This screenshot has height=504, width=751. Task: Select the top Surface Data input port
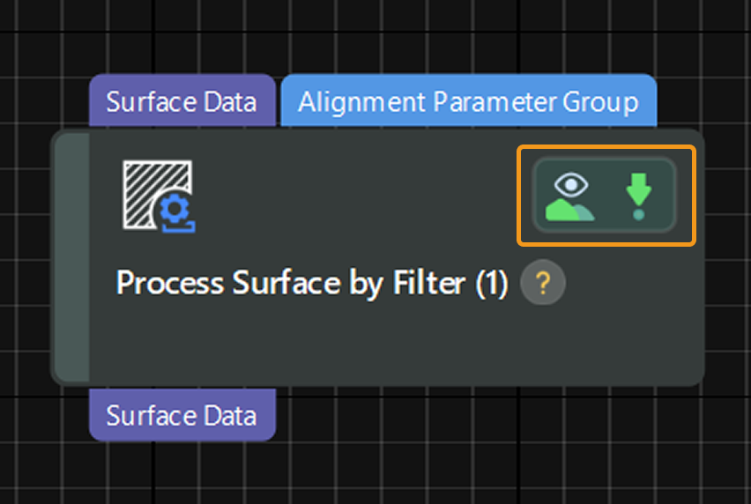point(182,101)
